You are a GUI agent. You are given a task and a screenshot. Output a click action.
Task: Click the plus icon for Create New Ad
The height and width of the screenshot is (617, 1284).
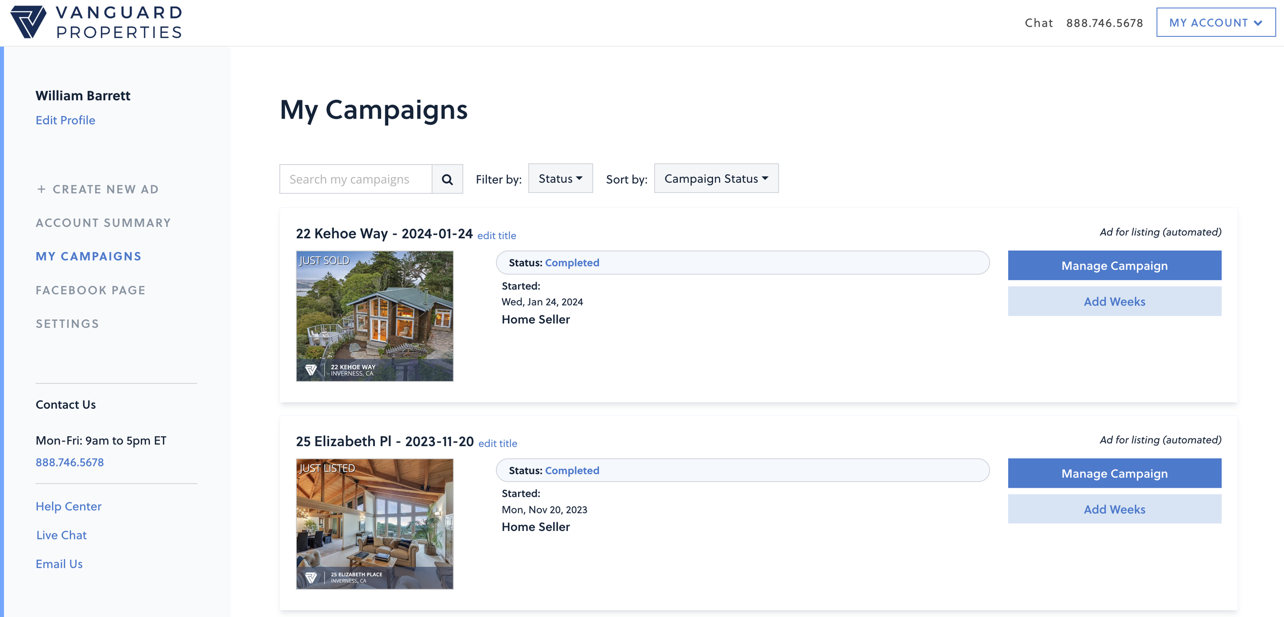pyautogui.click(x=41, y=189)
